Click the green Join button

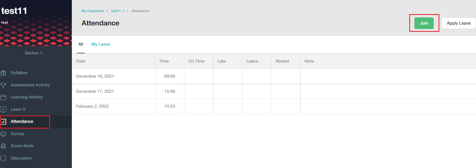click(424, 23)
